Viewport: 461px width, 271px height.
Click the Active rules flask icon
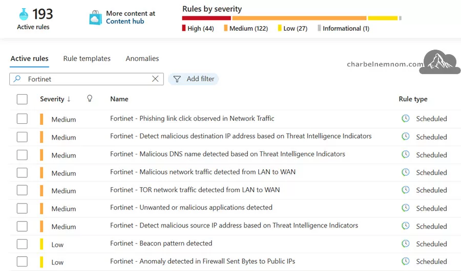click(x=24, y=14)
